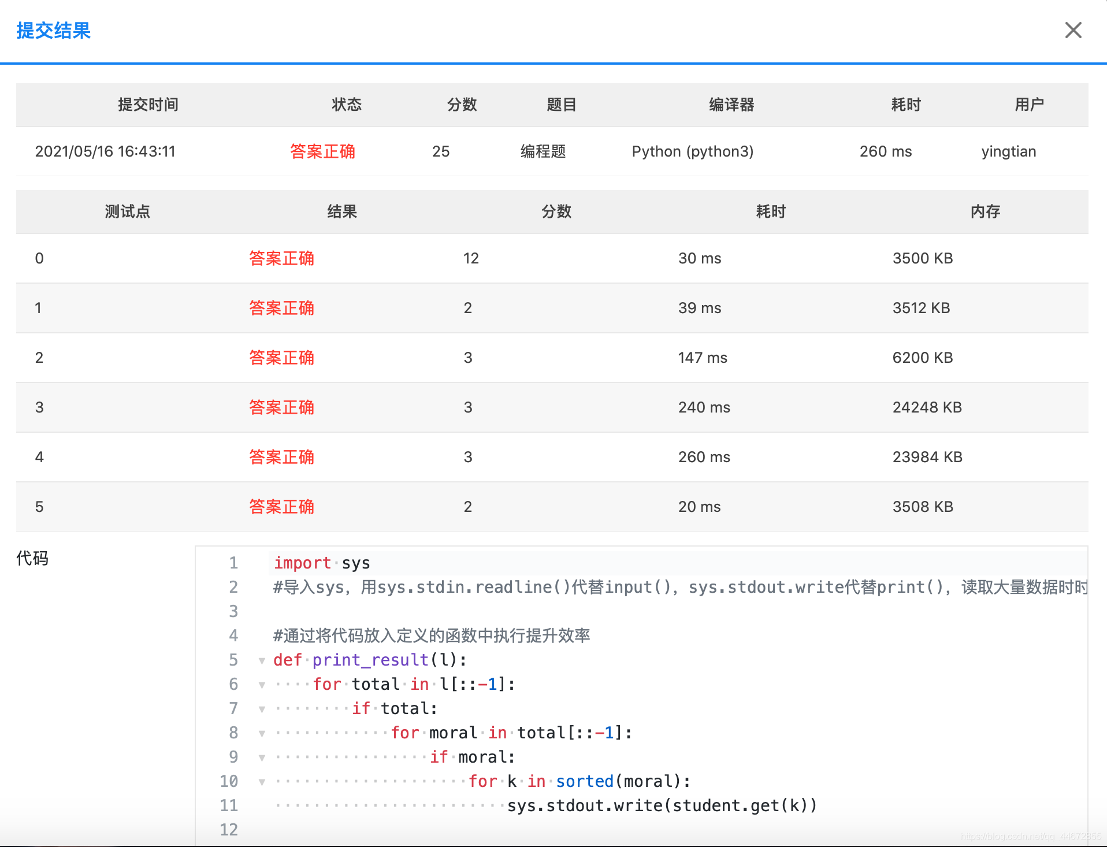Collapse the if moral block at line 9
The height and width of the screenshot is (847, 1107).
[262, 757]
